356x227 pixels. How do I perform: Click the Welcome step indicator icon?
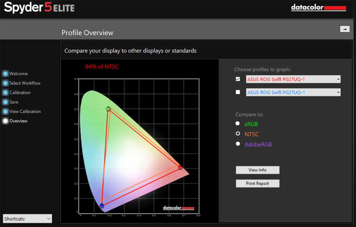tap(5, 74)
